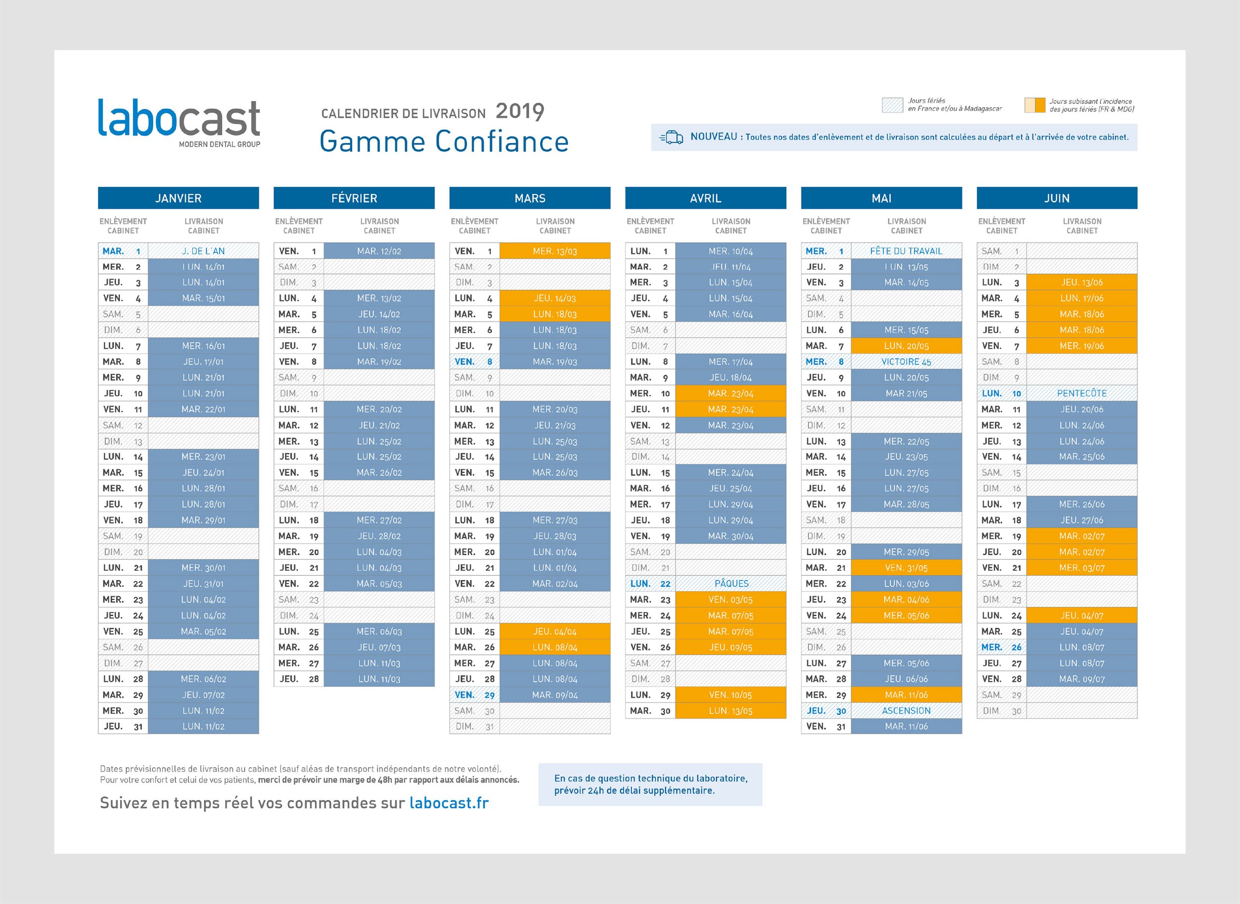1240x904 pixels.
Task: Select the PÂQUES holiday cell in April
Action: coord(731,584)
